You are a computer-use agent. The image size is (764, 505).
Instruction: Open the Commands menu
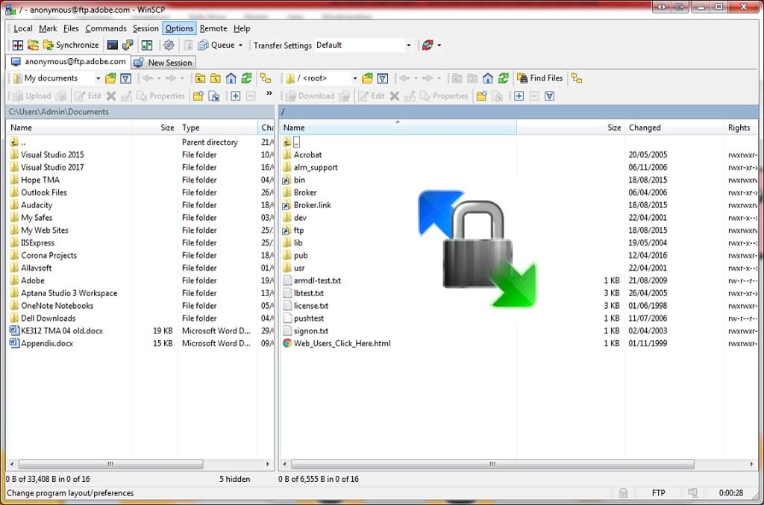point(106,28)
